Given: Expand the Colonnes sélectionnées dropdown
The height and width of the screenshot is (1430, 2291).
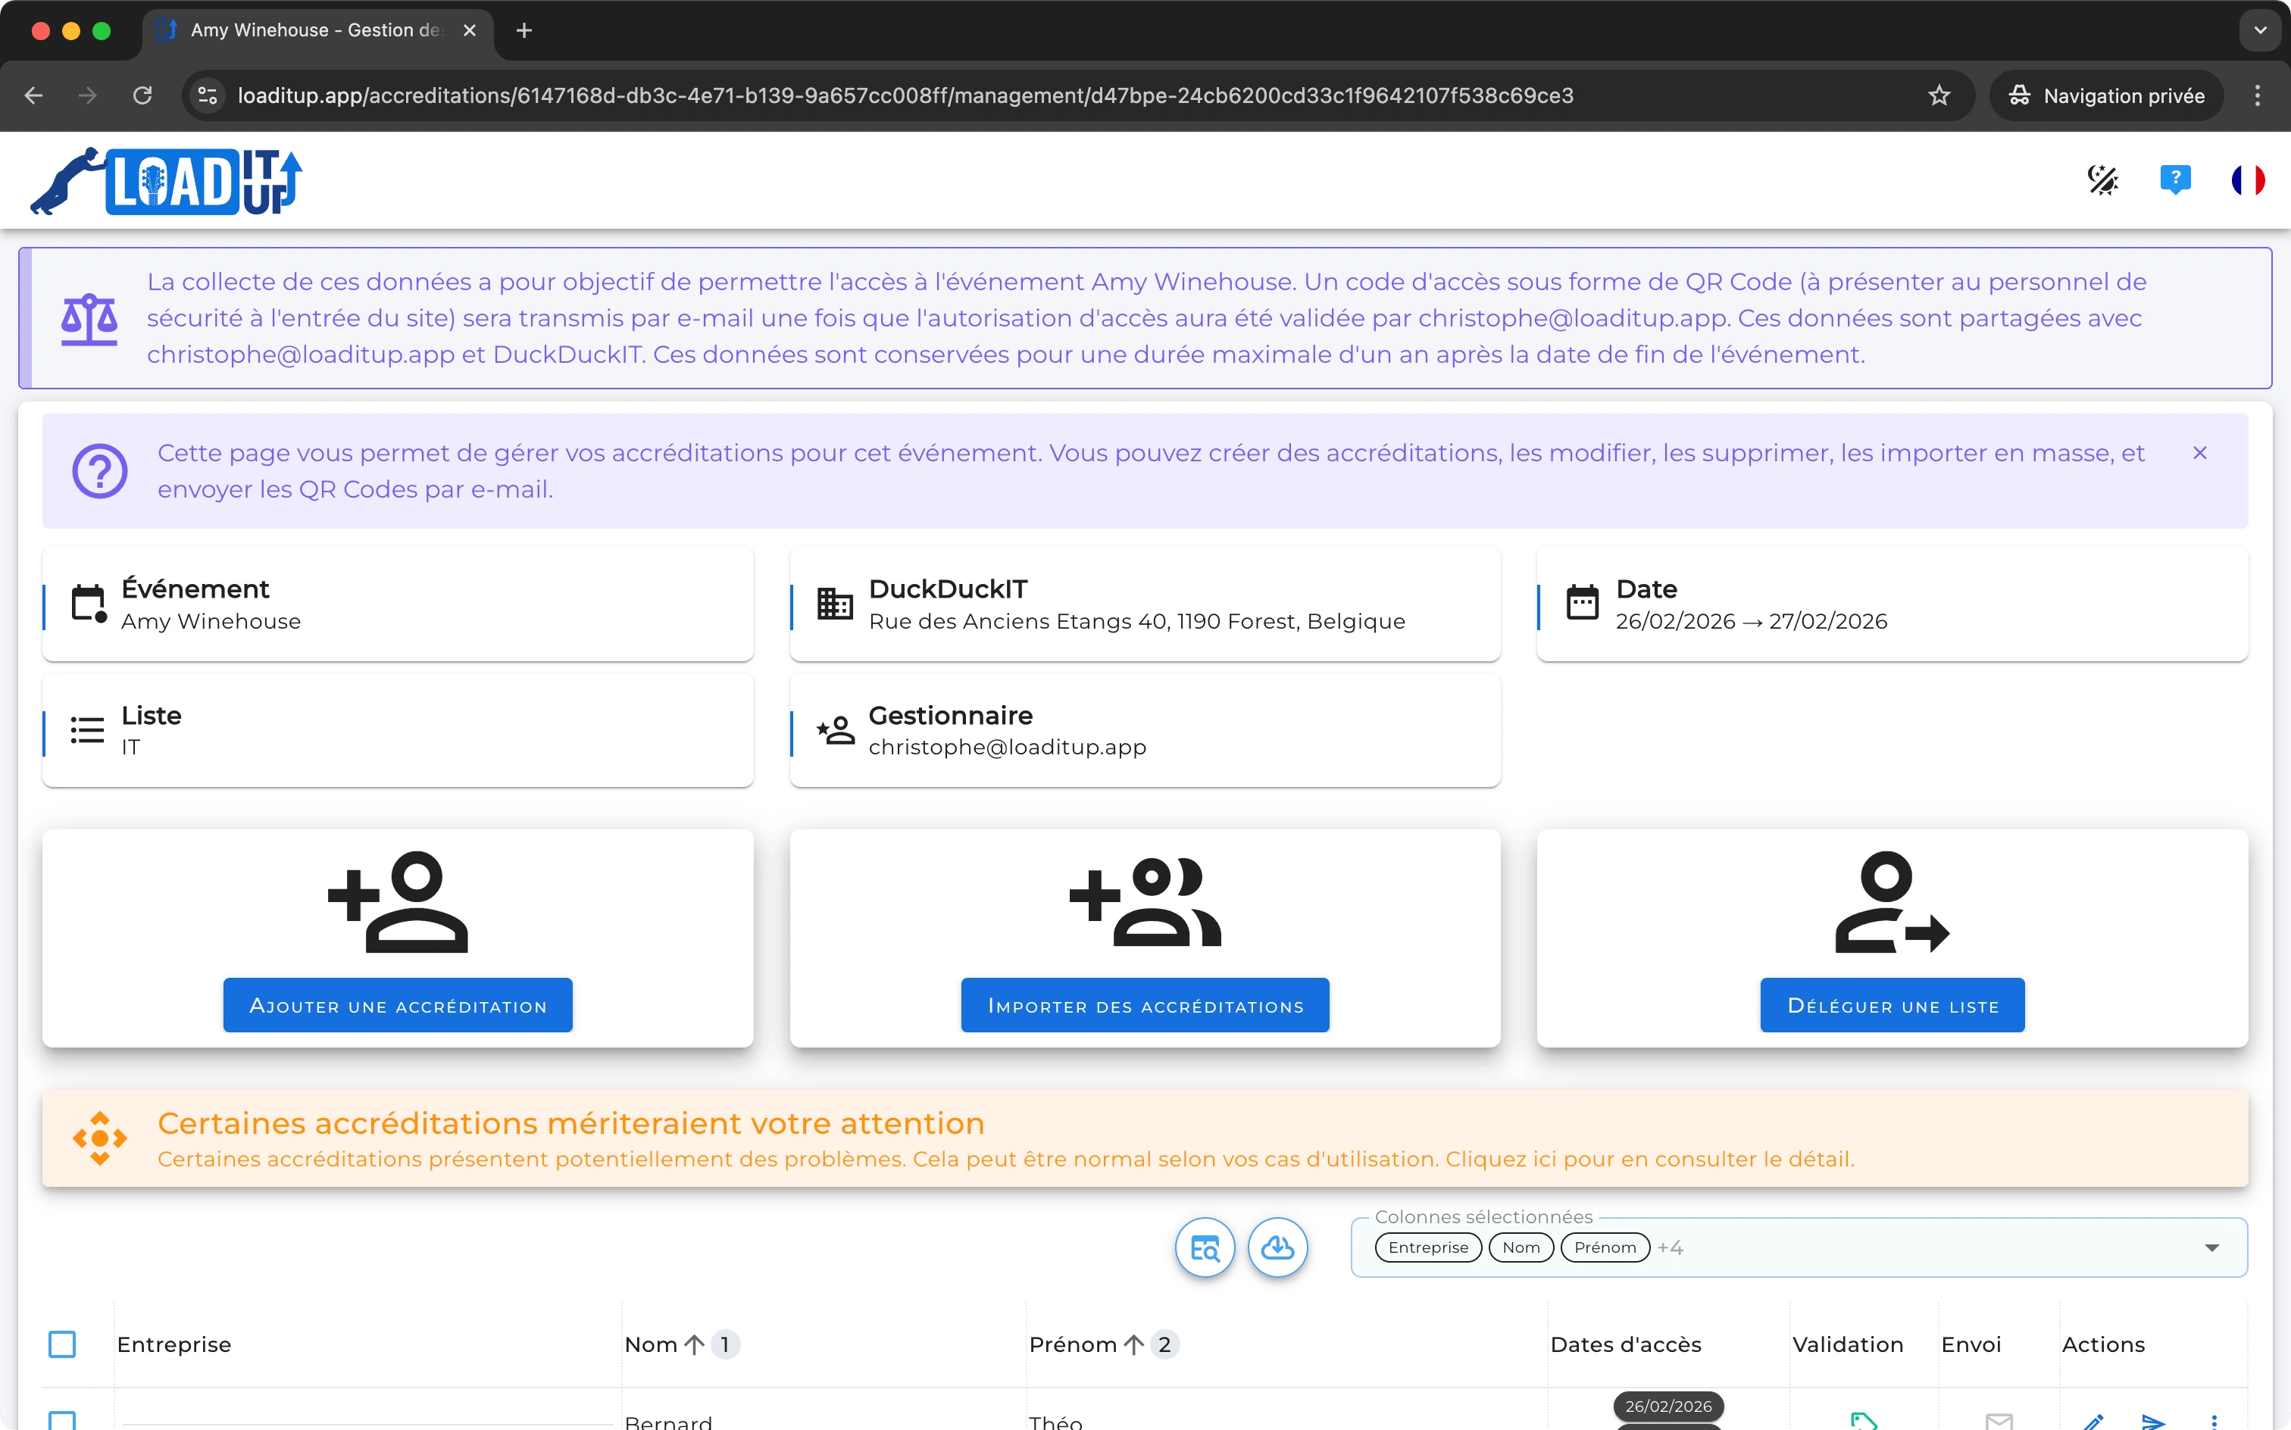Looking at the screenshot, I should pyautogui.click(x=2212, y=1247).
